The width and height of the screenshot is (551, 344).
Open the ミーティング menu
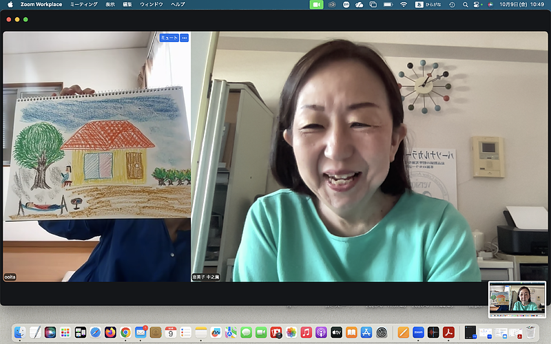[x=84, y=5]
